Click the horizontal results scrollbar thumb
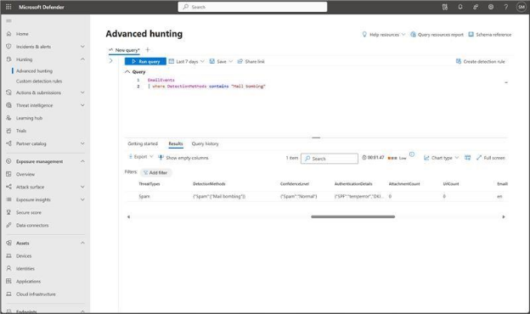This screenshot has width=530, height=314. 352,216
